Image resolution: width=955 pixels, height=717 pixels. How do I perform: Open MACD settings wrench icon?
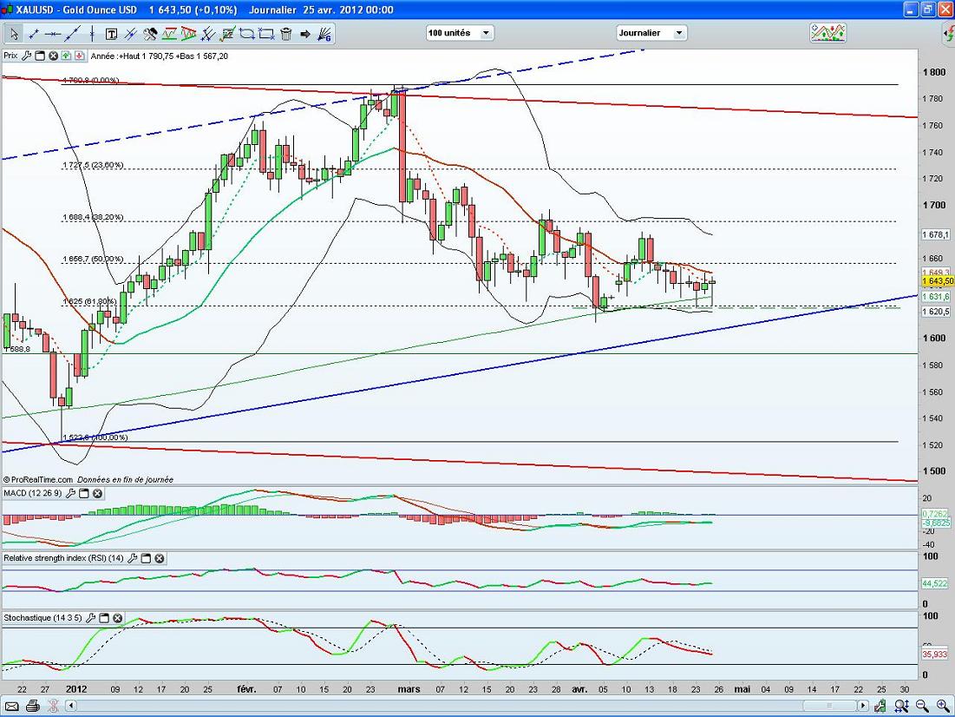coord(72,493)
